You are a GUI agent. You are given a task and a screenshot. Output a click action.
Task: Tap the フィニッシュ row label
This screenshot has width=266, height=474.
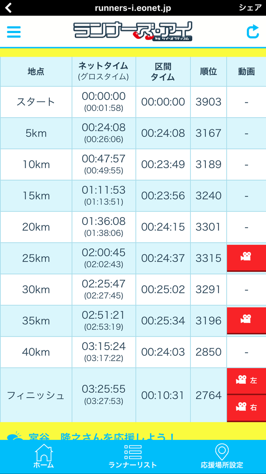click(x=36, y=395)
